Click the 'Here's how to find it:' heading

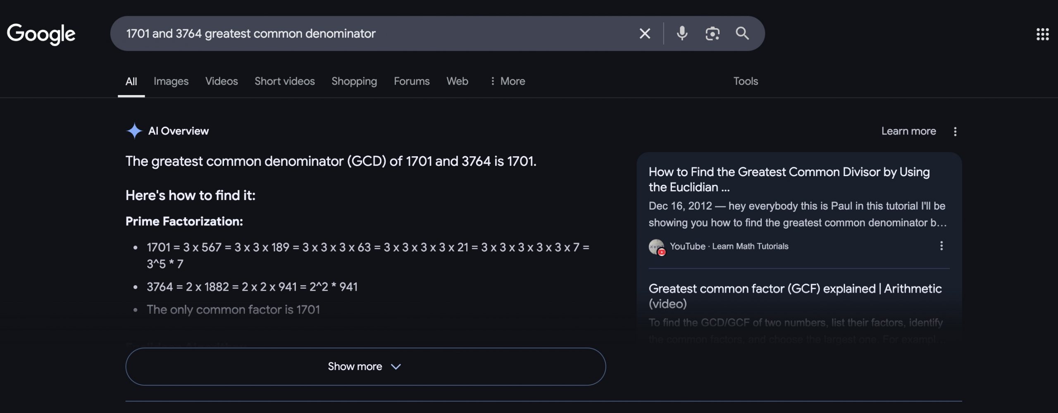(191, 196)
